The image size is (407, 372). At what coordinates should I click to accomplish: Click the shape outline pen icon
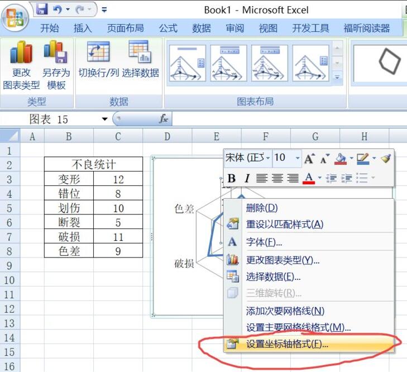click(x=363, y=158)
